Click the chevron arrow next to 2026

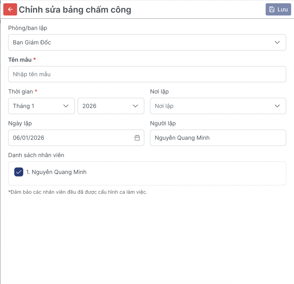coord(135,106)
